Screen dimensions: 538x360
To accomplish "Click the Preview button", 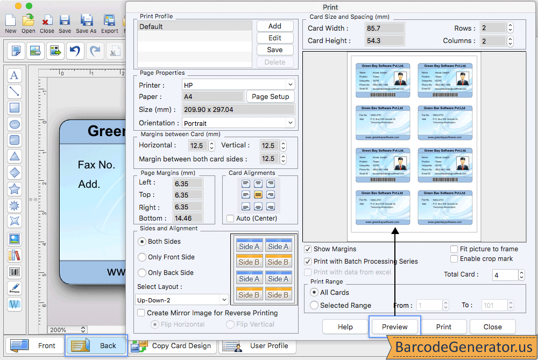I will click(x=394, y=327).
